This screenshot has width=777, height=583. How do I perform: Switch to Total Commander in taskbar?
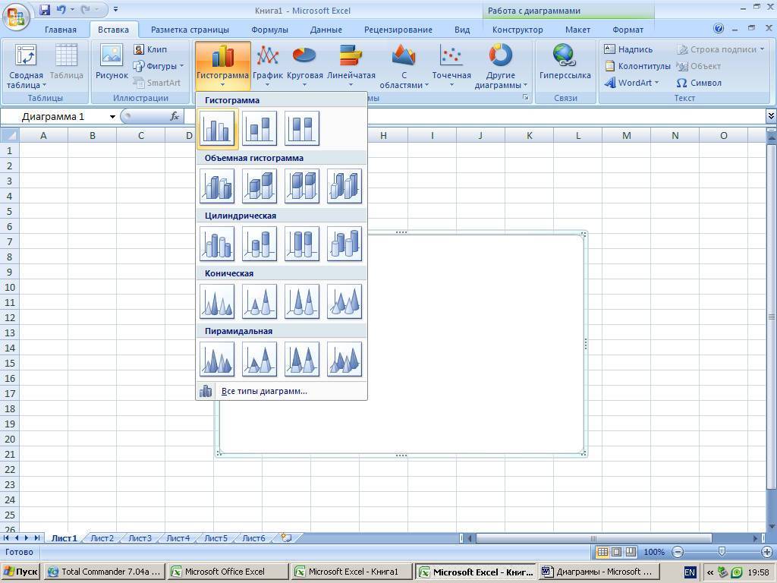point(104,572)
